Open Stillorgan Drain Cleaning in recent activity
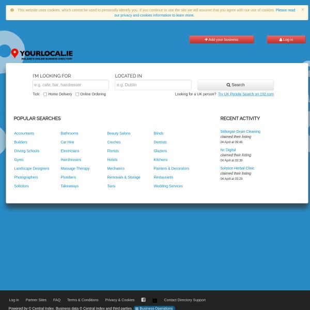The image size is (310, 310). click(x=240, y=131)
